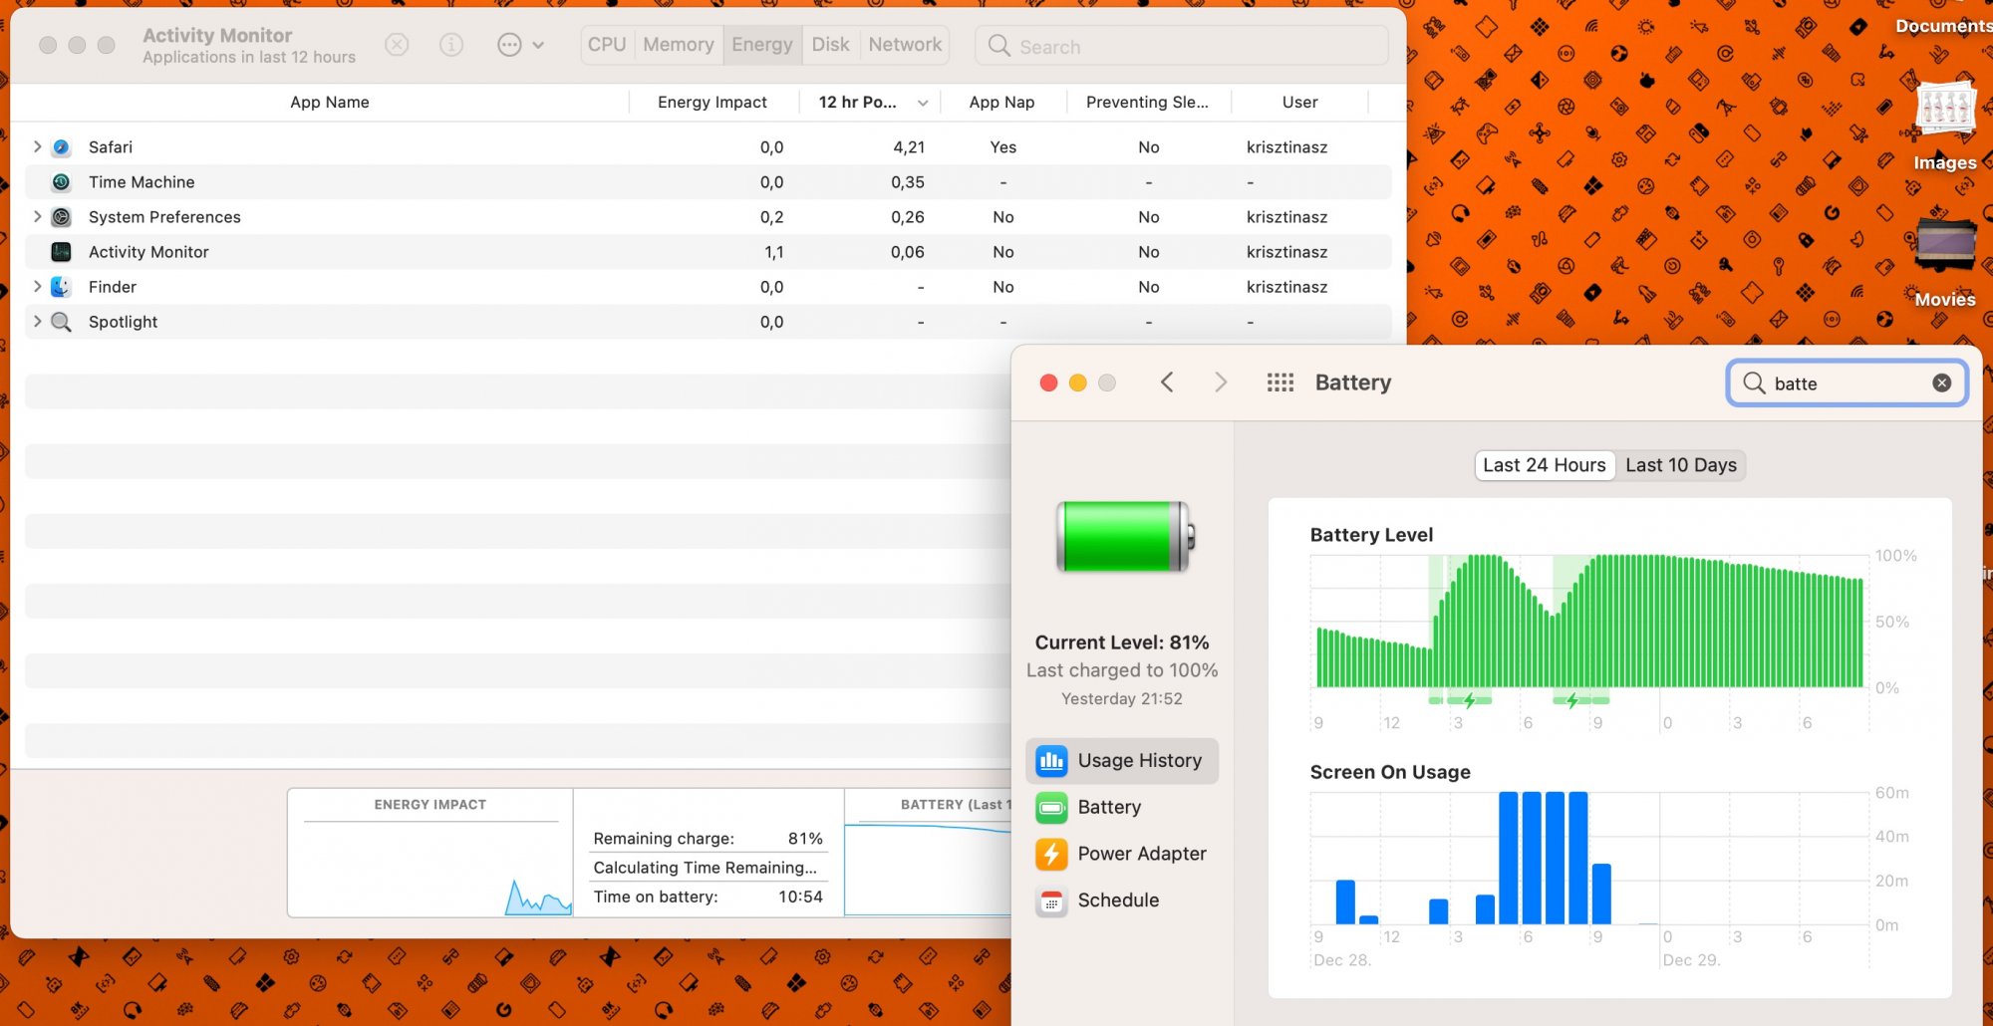Click the Battery preferences search field

[1848, 384]
